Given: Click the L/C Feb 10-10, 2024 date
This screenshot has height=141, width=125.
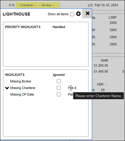Looking at the screenshot, I should (x=103, y=5).
